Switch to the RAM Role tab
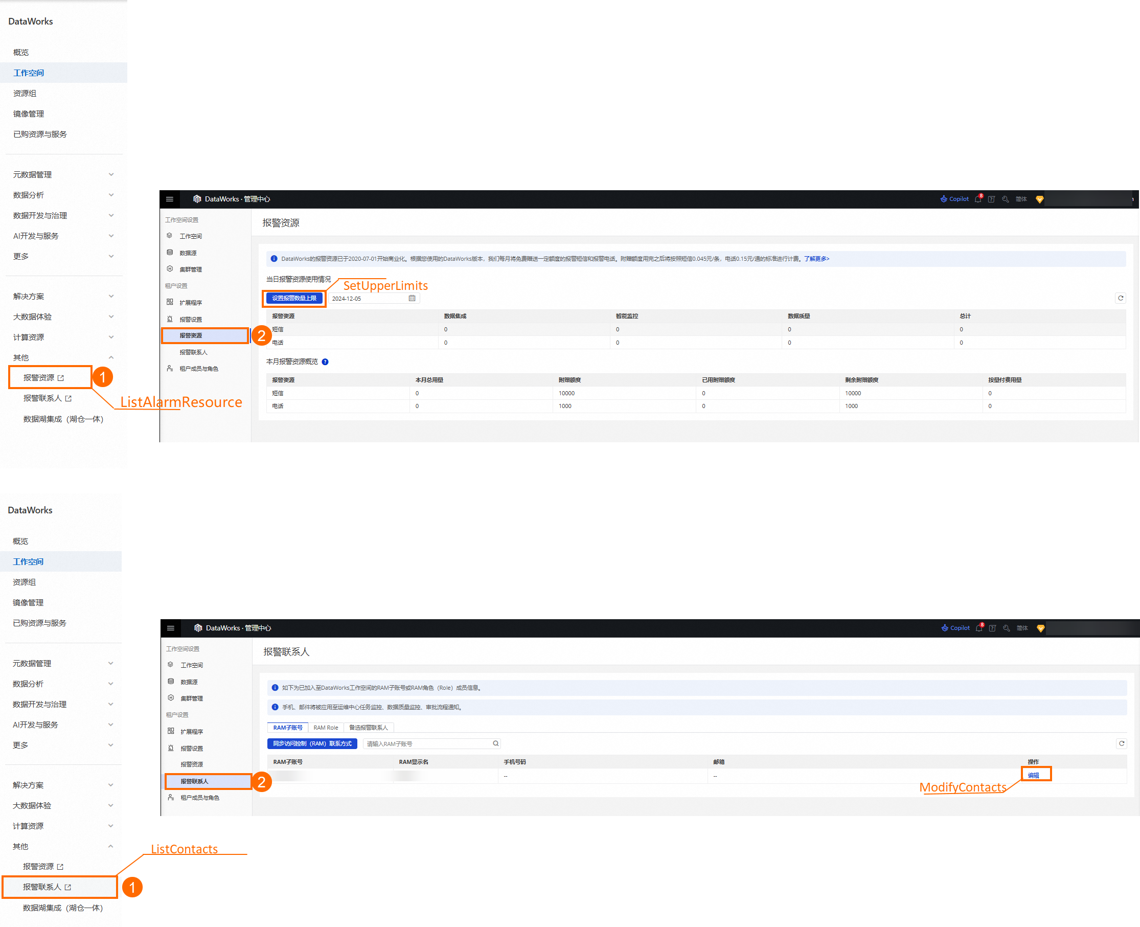 (326, 728)
